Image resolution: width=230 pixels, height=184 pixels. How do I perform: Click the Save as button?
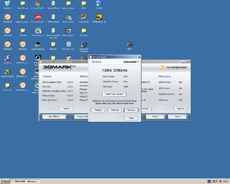click(131, 110)
